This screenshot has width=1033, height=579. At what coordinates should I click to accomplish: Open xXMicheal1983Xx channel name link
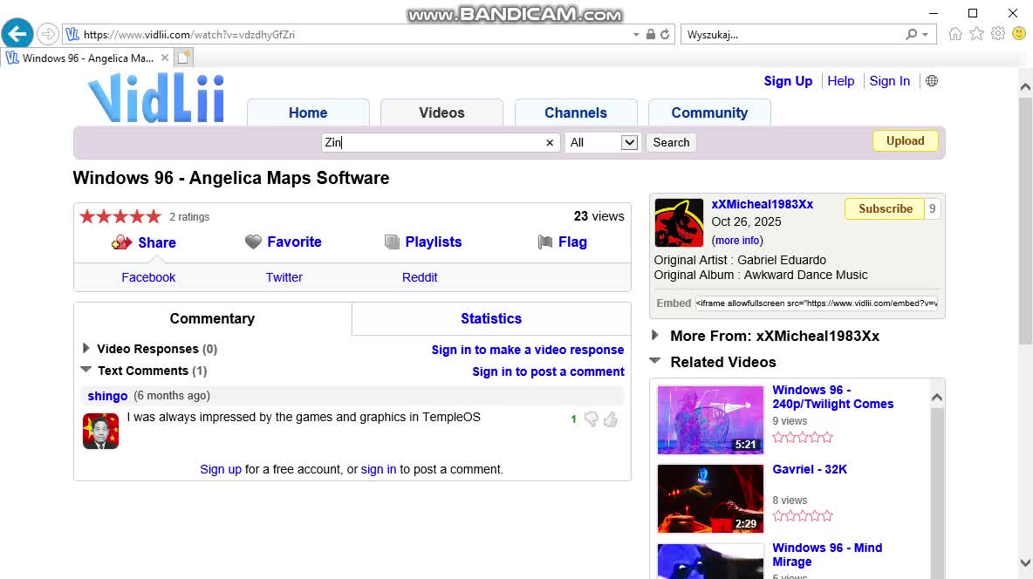(x=763, y=204)
